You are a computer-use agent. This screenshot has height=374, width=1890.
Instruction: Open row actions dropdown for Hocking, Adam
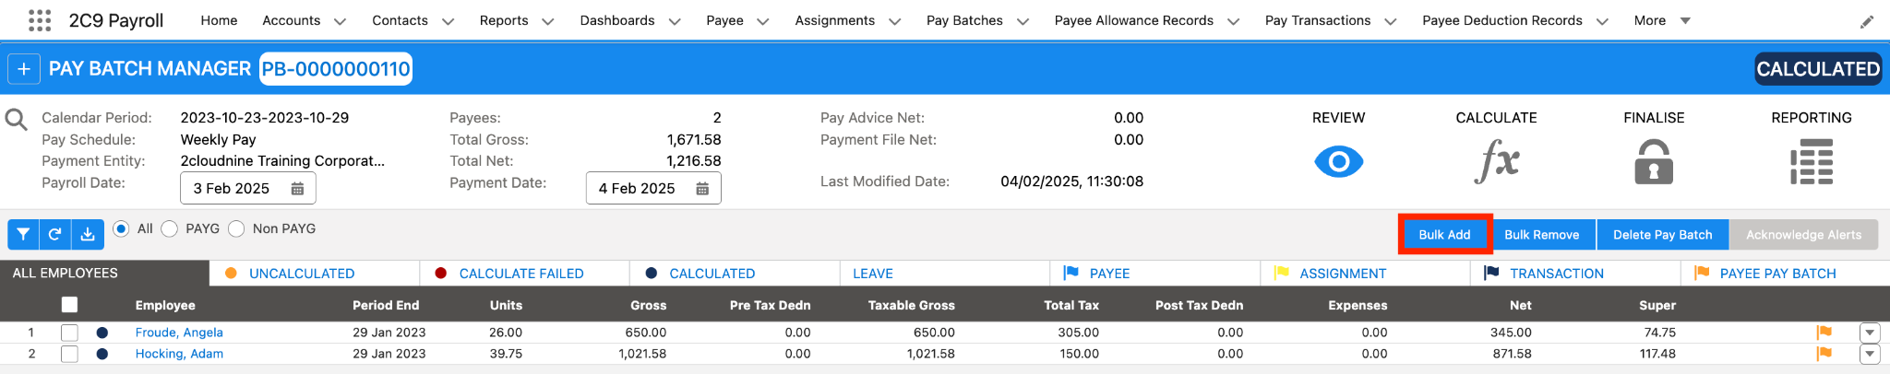pos(1870,354)
